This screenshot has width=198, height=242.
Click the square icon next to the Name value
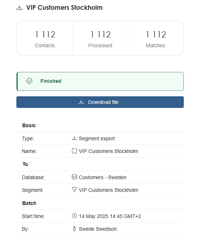pyautogui.click(x=74, y=151)
